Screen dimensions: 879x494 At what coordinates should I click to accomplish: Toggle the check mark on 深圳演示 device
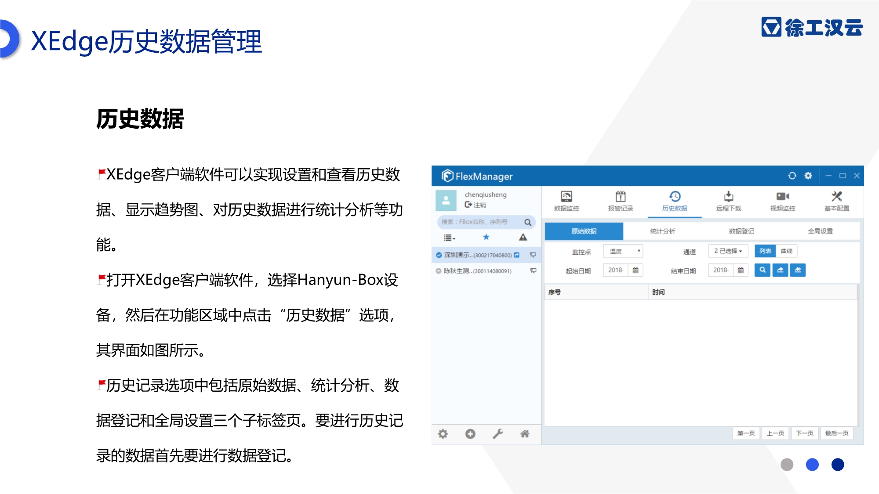coord(439,255)
